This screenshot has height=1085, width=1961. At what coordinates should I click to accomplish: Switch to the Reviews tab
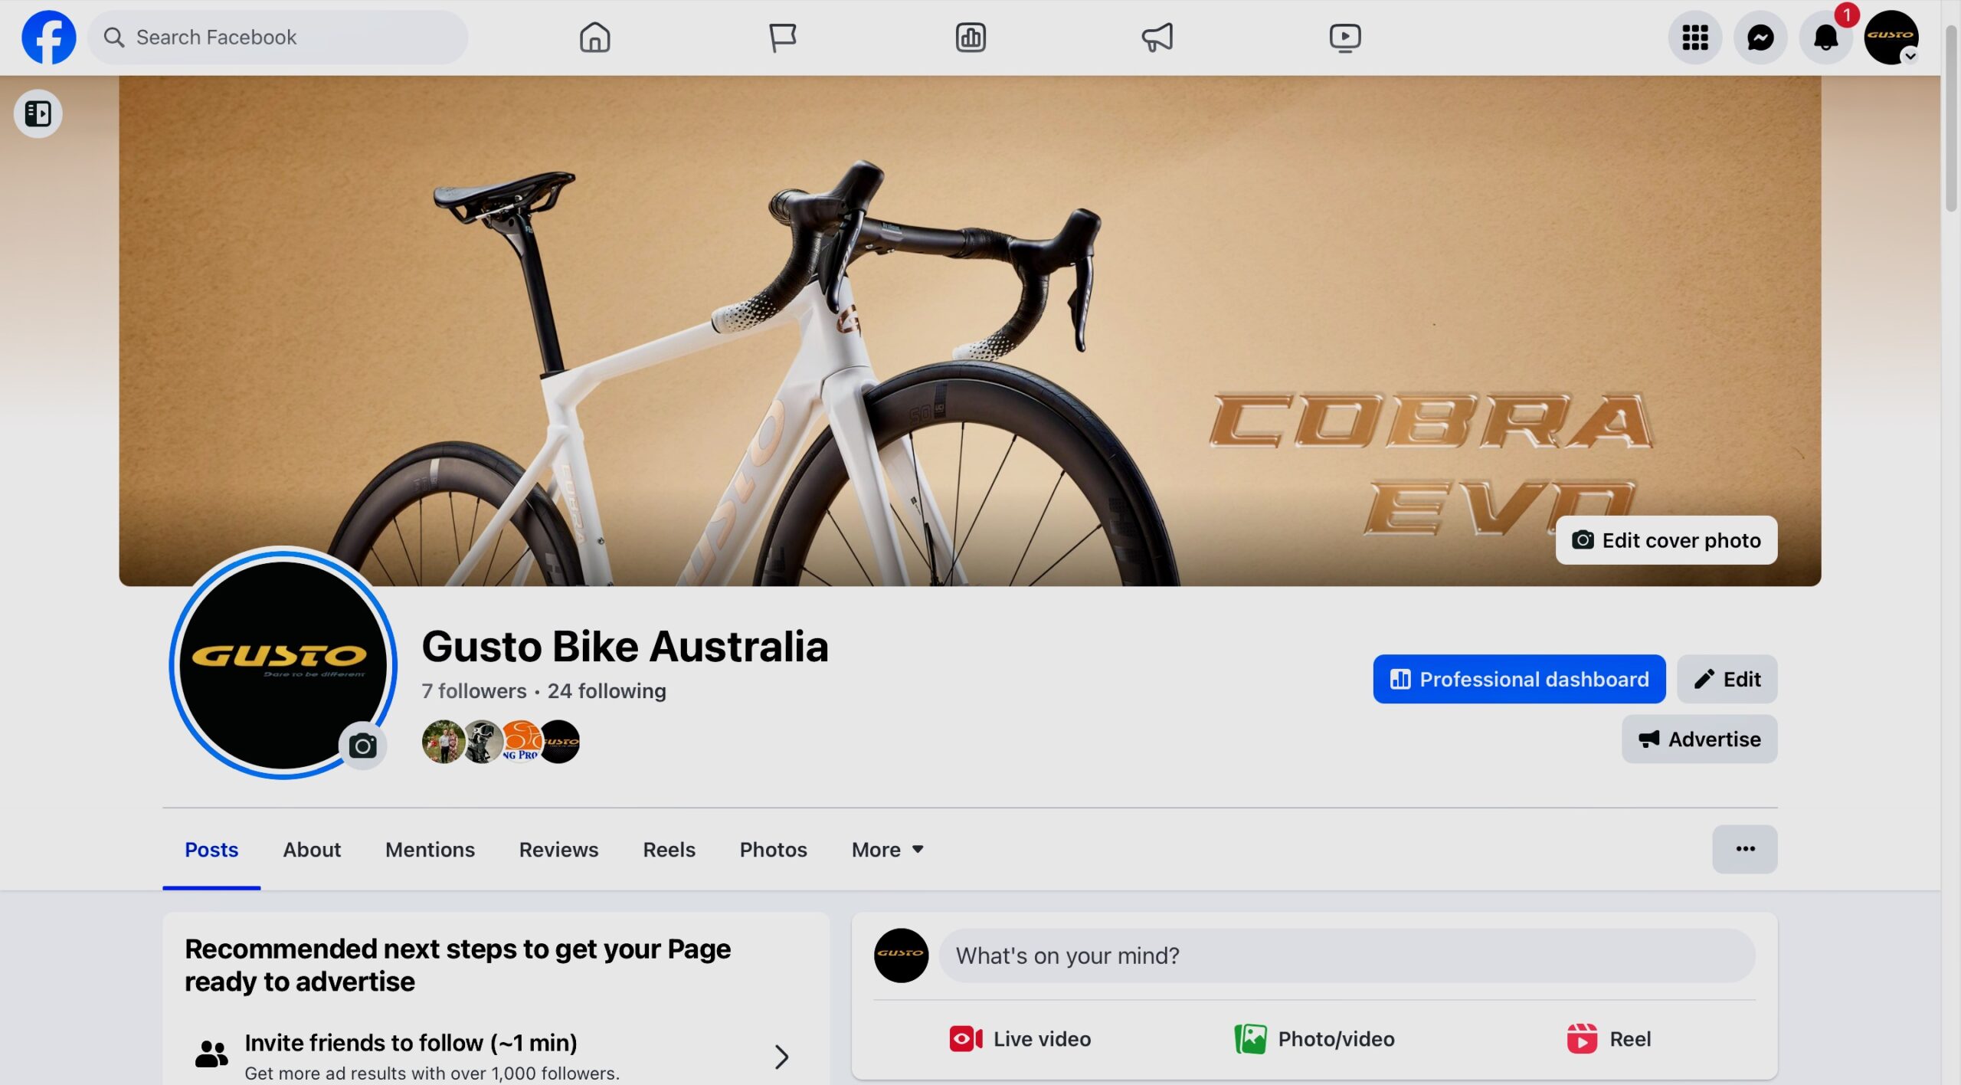pyautogui.click(x=558, y=849)
